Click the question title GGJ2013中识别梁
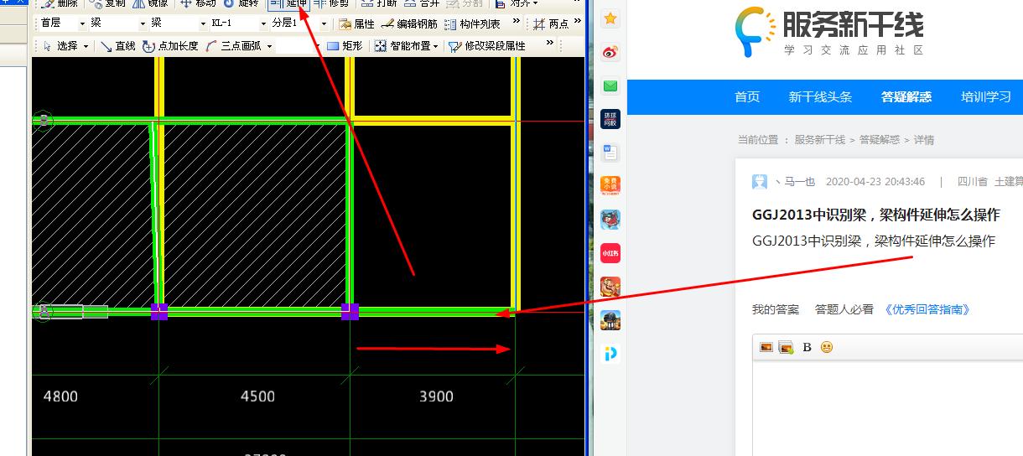This screenshot has height=456, width=1023. coord(875,215)
